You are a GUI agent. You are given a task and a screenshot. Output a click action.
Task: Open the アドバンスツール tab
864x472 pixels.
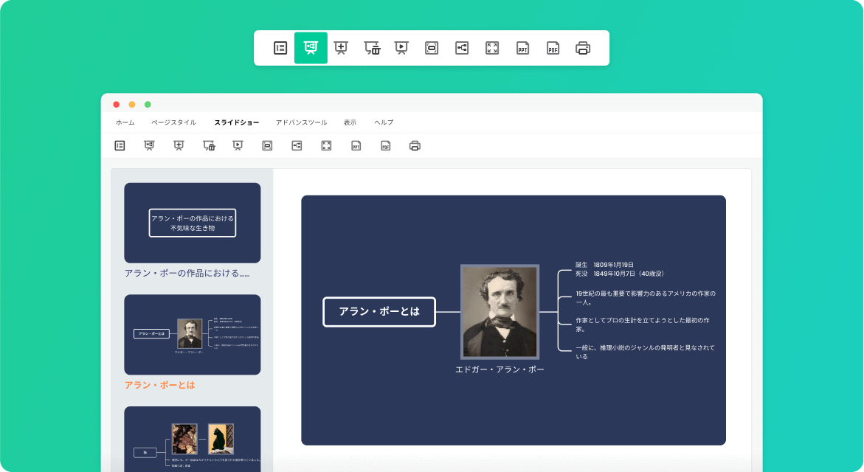pyautogui.click(x=302, y=122)
